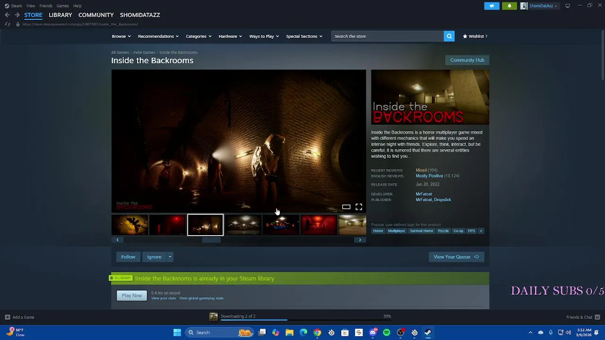
Task: Click the downloading game icon in status bar
Action: click(214, 317)
